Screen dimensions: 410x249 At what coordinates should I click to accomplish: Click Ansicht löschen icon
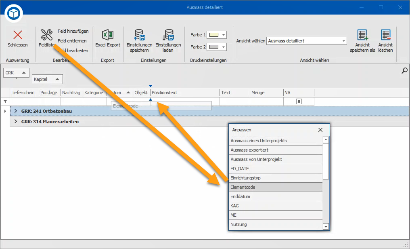point(385,35)
